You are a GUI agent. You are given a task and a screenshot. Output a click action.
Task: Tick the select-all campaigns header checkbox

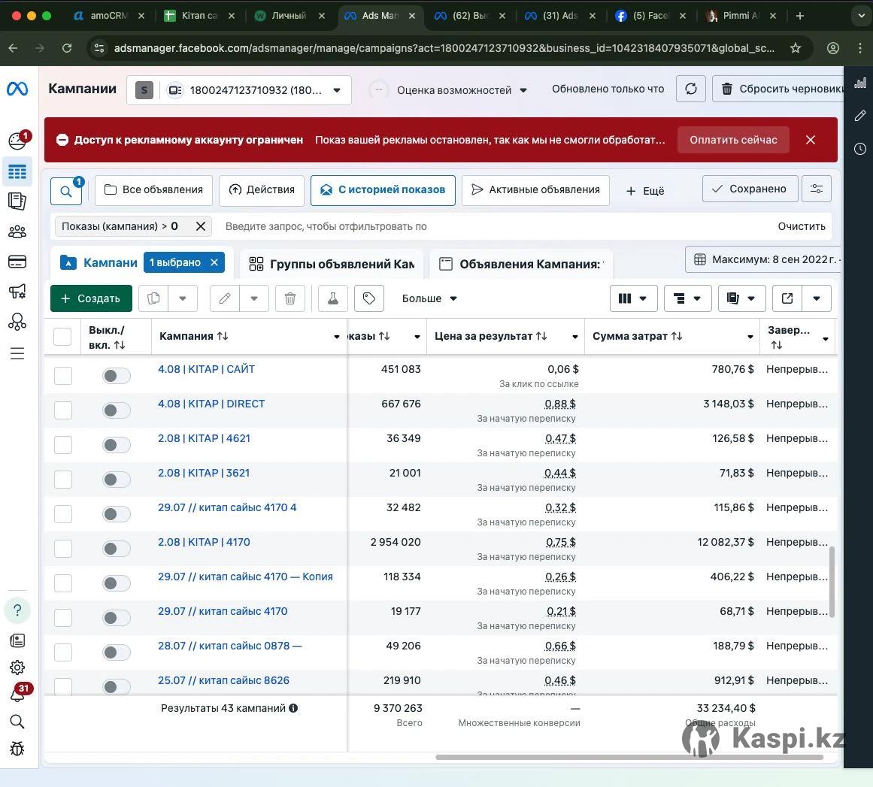point(63,337)
